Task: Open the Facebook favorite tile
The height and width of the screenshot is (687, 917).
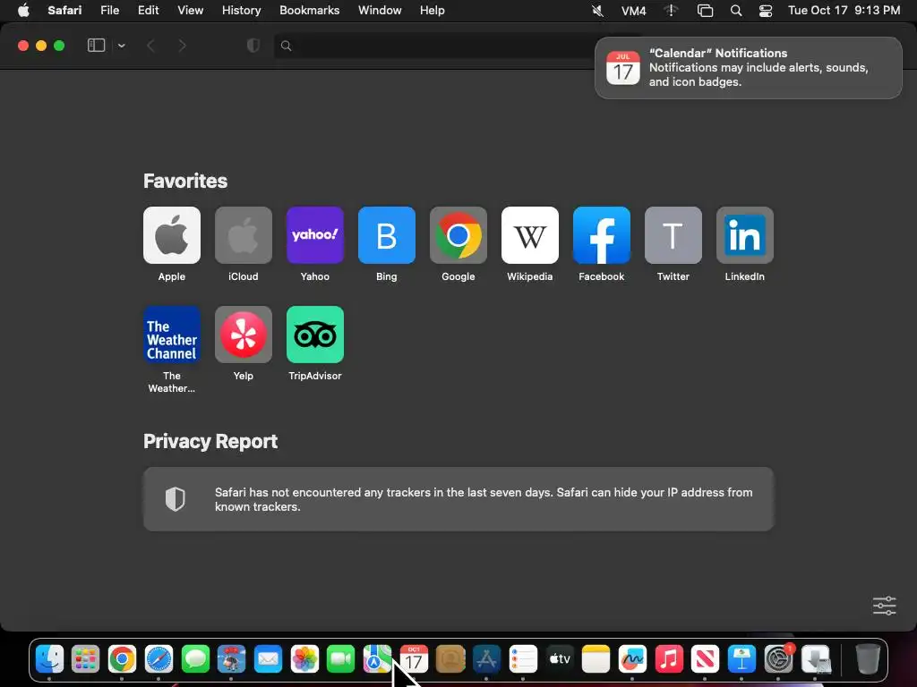Action: tap(601, 235)
